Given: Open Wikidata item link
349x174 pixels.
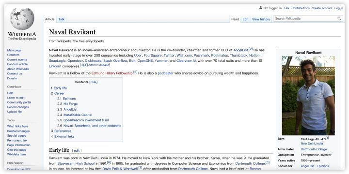Looking at the screenshot, I should [16, 154].
